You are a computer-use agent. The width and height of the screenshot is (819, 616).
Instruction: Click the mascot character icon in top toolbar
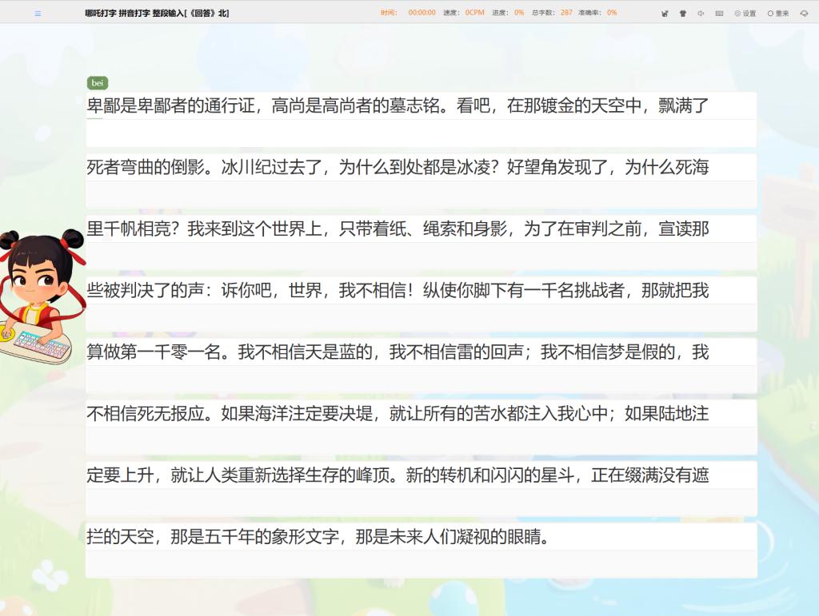pos(665,13)
